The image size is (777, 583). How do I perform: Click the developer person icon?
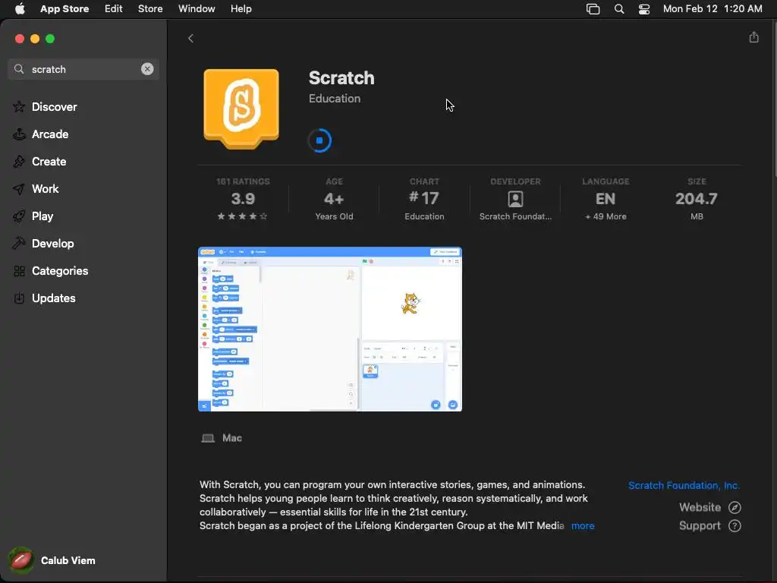(515, 199)
